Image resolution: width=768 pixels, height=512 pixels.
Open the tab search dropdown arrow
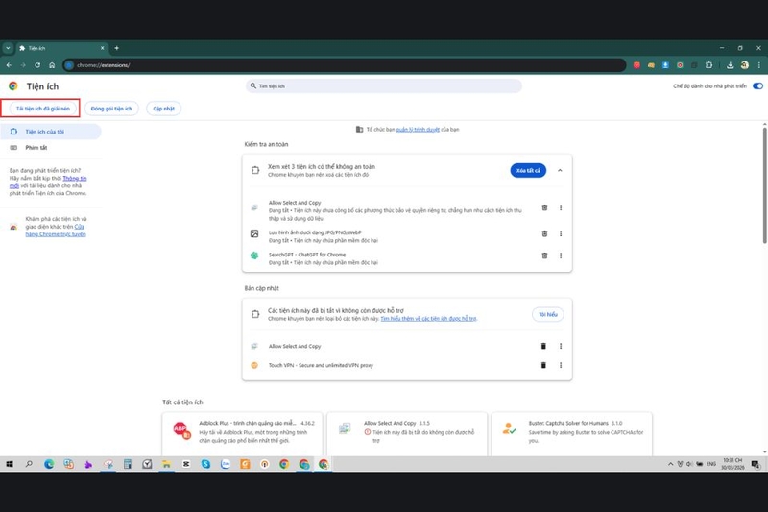(8, 48)
